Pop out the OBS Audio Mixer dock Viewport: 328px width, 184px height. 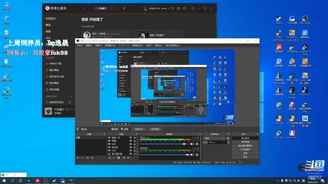coord(200,134)
